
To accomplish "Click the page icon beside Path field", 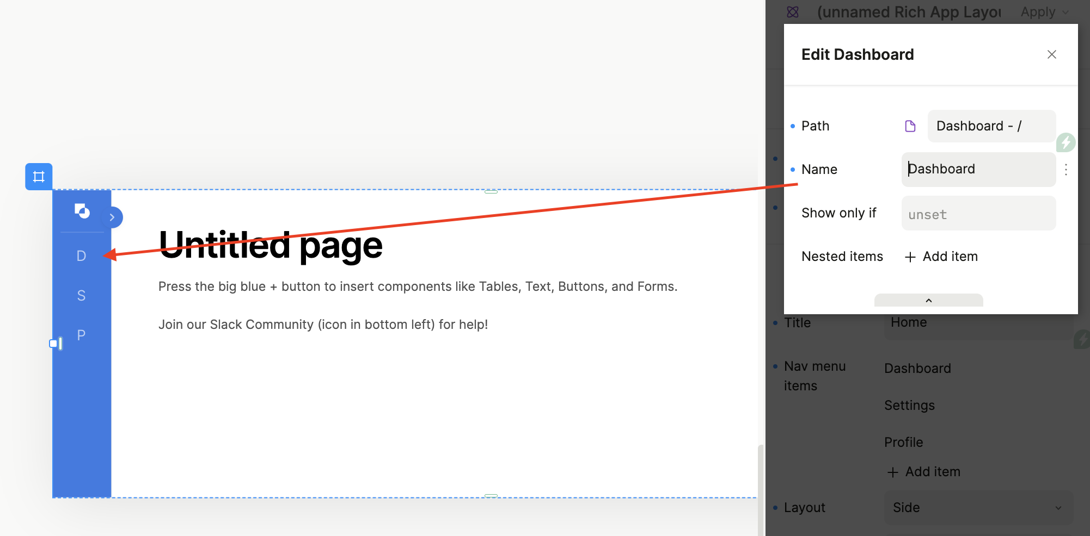I will tap(910, 126).
